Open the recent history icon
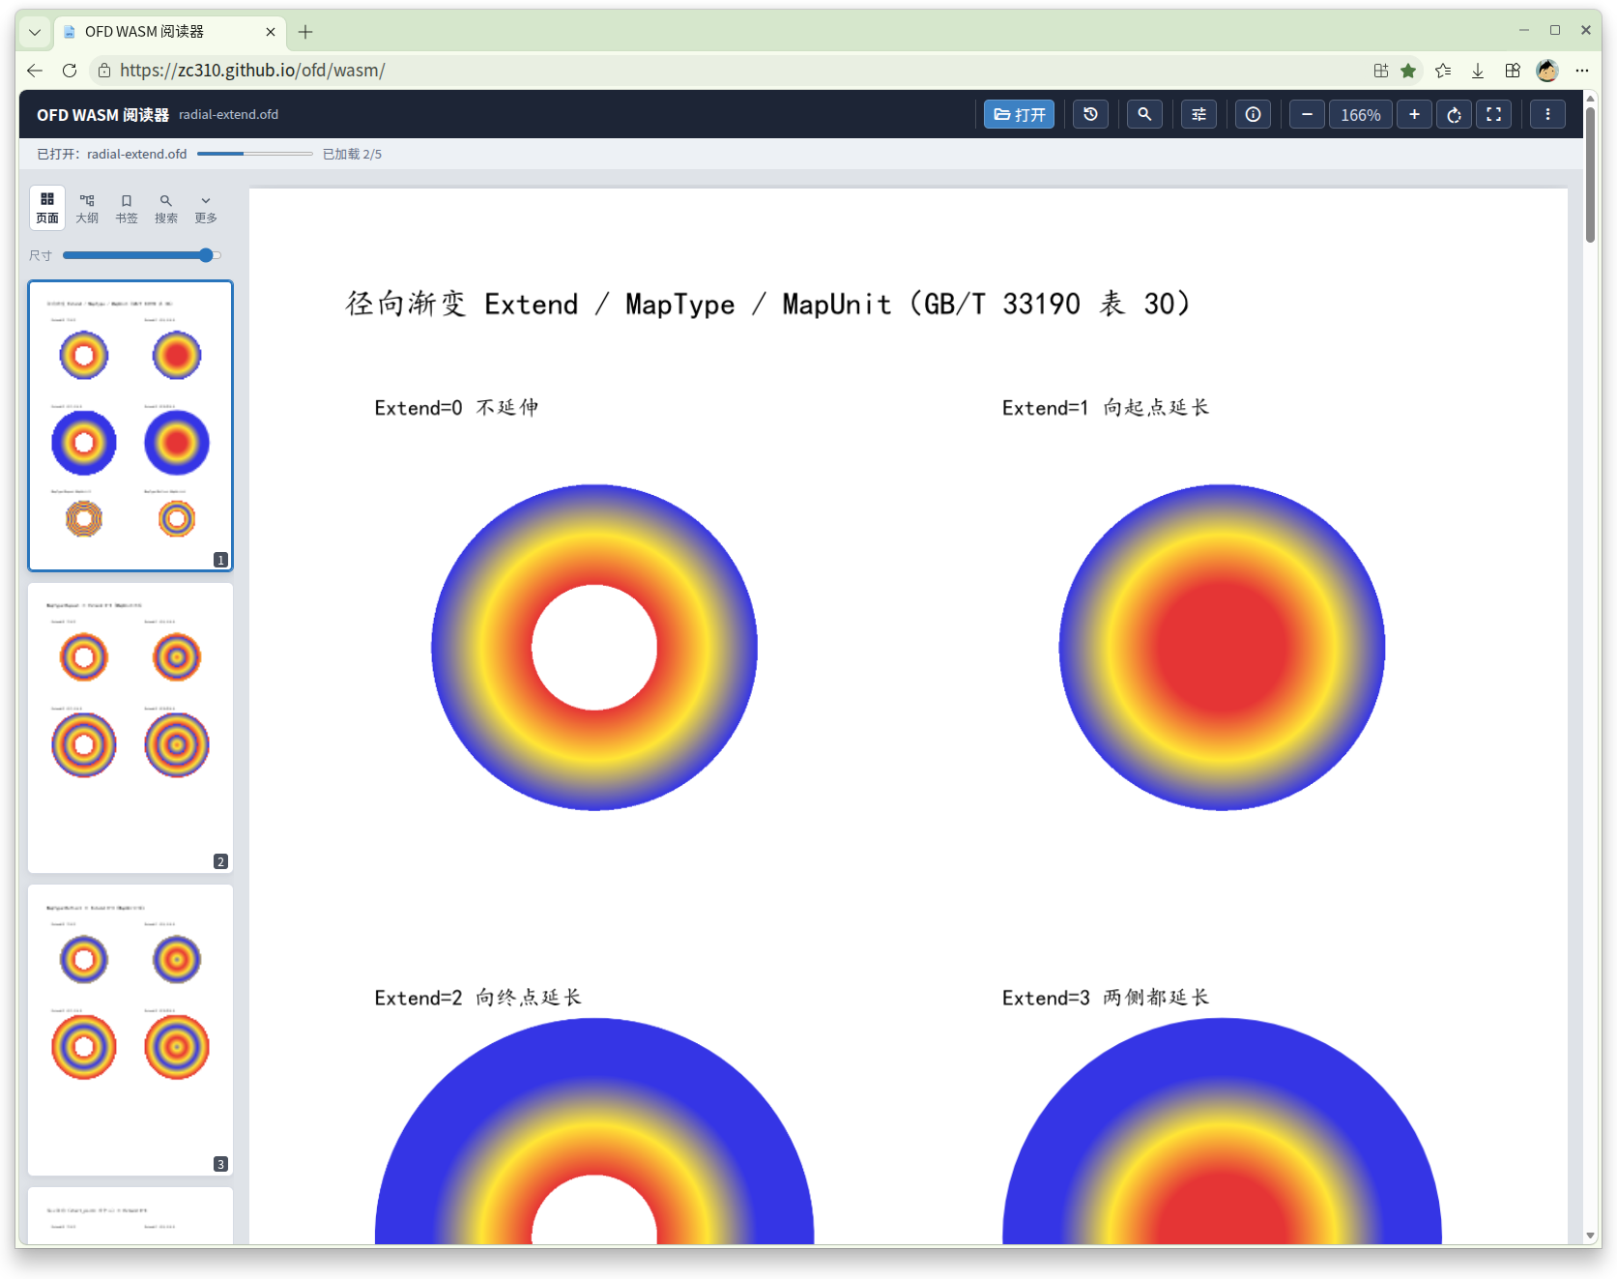Screen dimensions: 1617x1279 point(1090,114)
